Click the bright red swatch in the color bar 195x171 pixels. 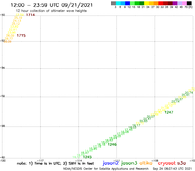pos(161,3)
